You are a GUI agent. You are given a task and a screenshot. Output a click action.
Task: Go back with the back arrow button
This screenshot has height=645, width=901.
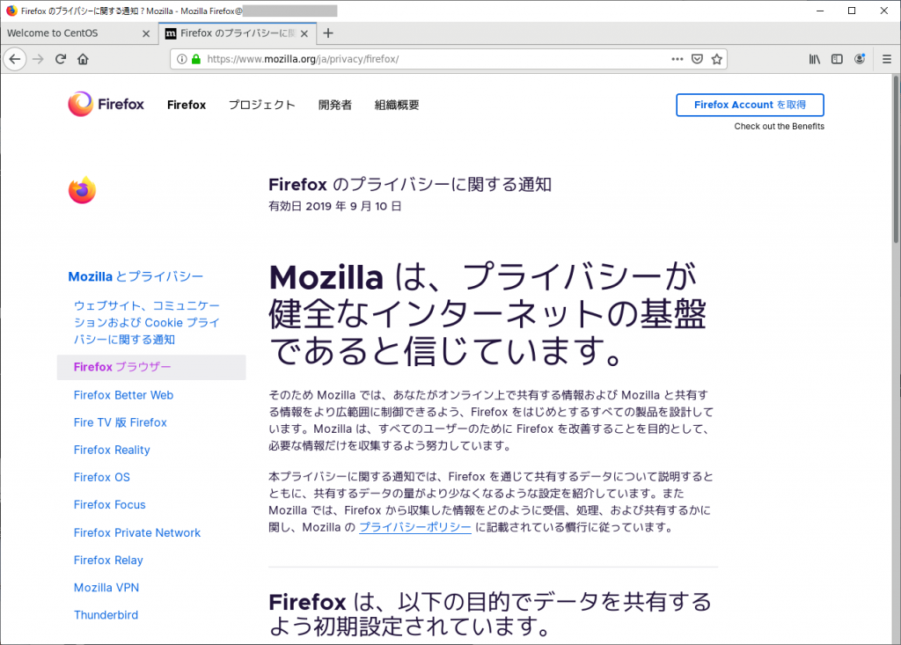tap(15, 59)
